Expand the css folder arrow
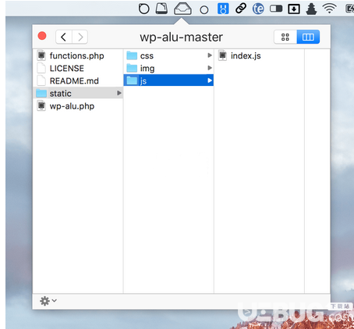 pos(210,55)
